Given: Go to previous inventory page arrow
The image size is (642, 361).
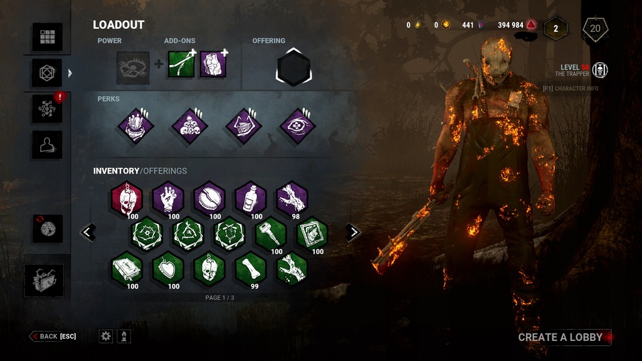Looking at the screenshot, I should click(x=88, y=233).
